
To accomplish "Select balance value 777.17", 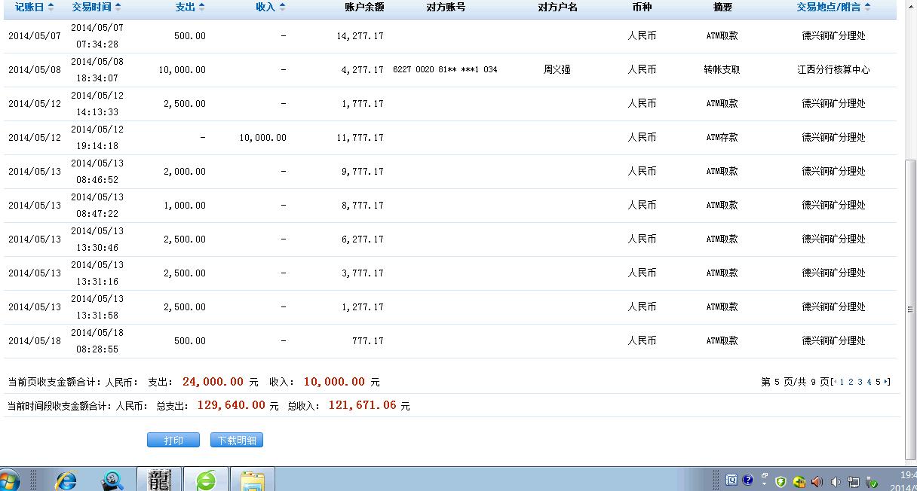I will tap(368, 341).
